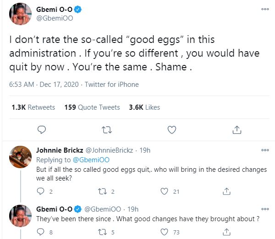This screenshot has width=275, height=239.
Task: View the 3.6K Likes list
Action: pos(144,107)
